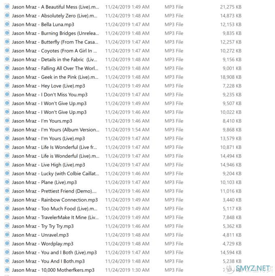The height and width of the screenshot is (276, 275).
Task: Select the MP3 icon beside Butterfly
Action: pos(7,42)
